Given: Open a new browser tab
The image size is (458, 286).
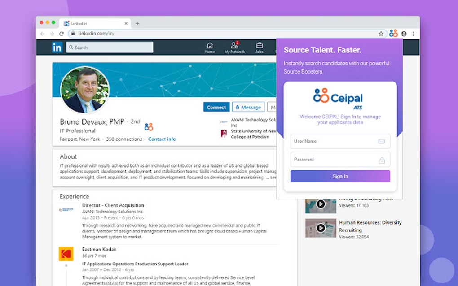Looking at the screenshot, I should click(x=137, y=23).
